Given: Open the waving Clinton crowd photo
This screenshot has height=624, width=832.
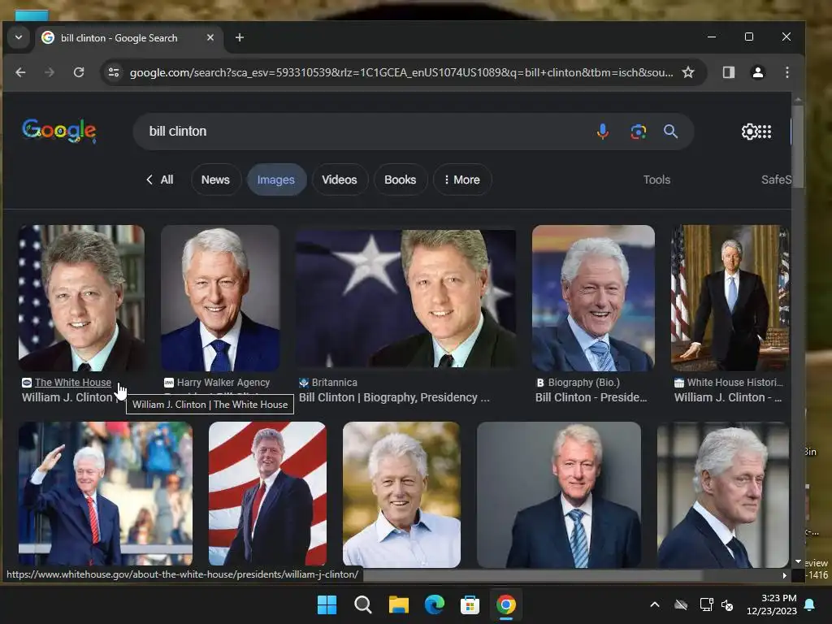Looking at the screenshot, I should coord(106,494).
